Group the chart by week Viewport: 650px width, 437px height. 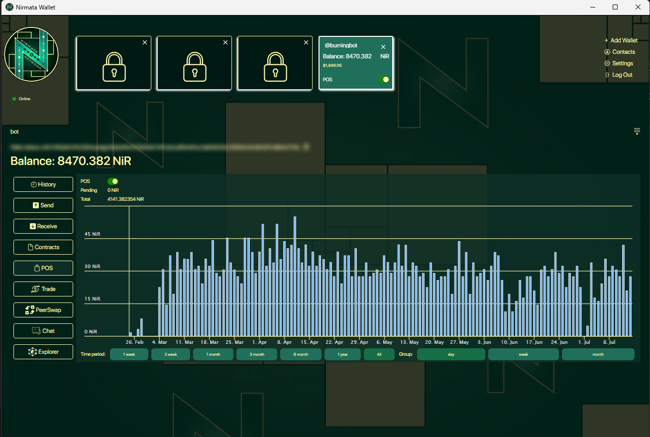[523, 354]
